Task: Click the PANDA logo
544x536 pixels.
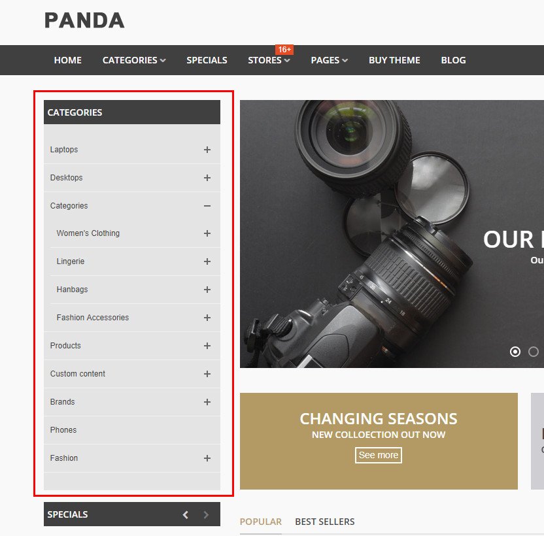Action: click(x=84, y=20)
